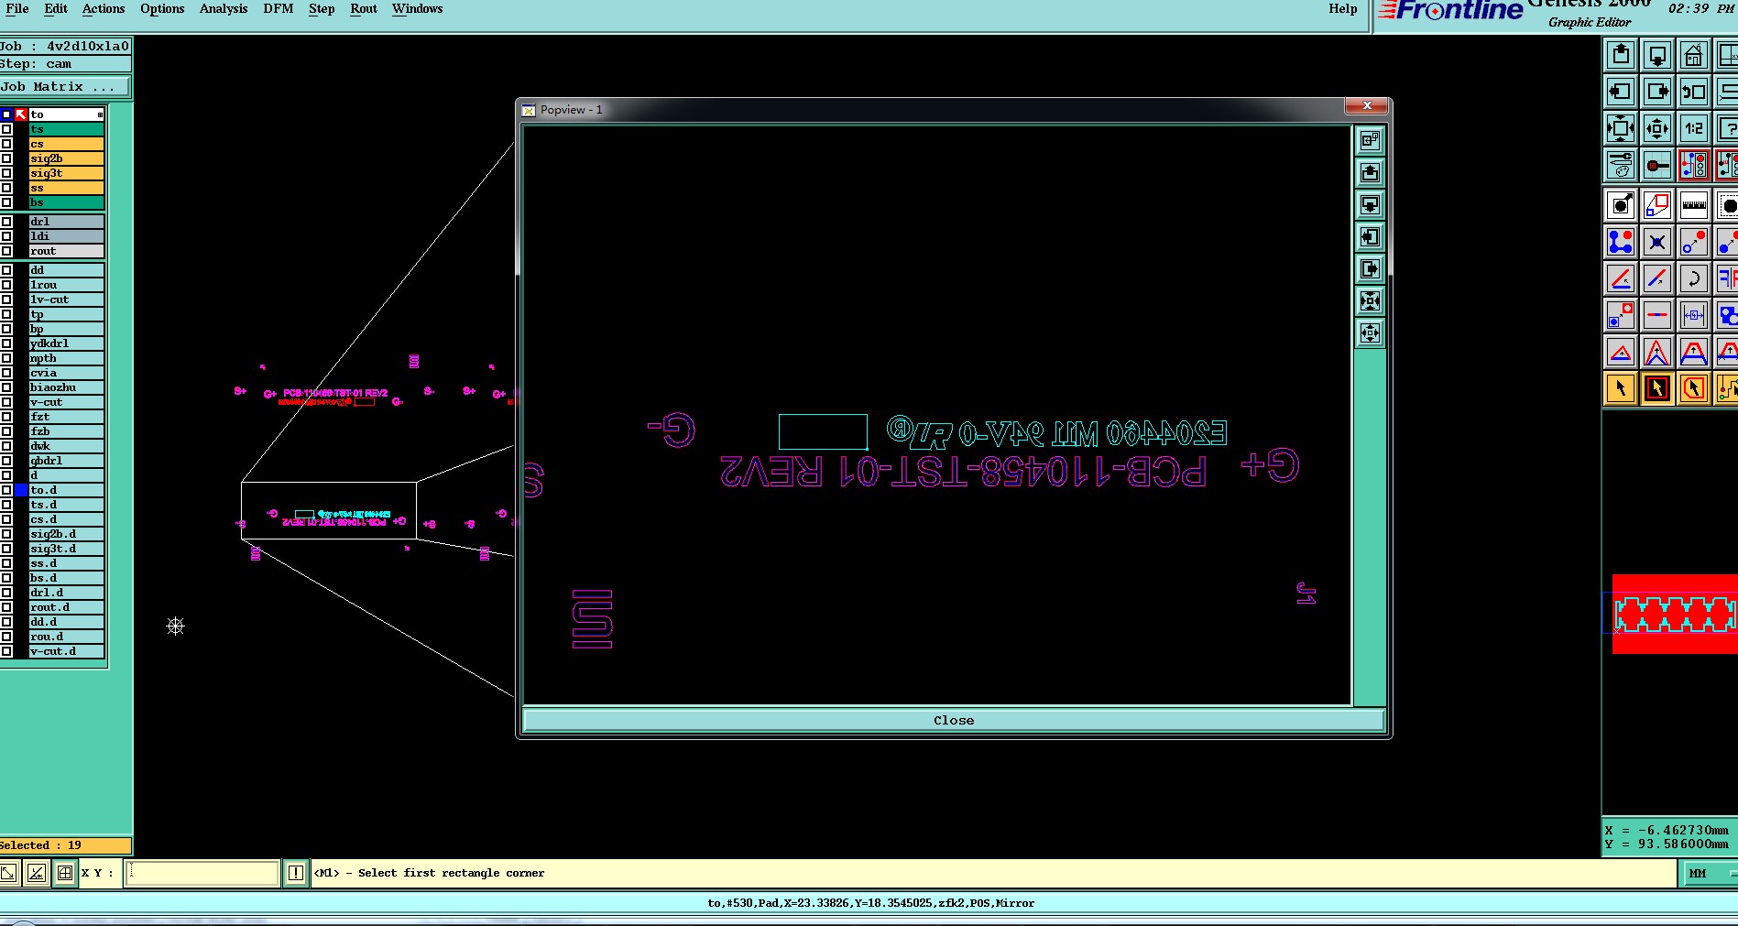The image size is (1738, 926).
Task: Click the pan down icon in main toolbar
Action: (1657, 55)
